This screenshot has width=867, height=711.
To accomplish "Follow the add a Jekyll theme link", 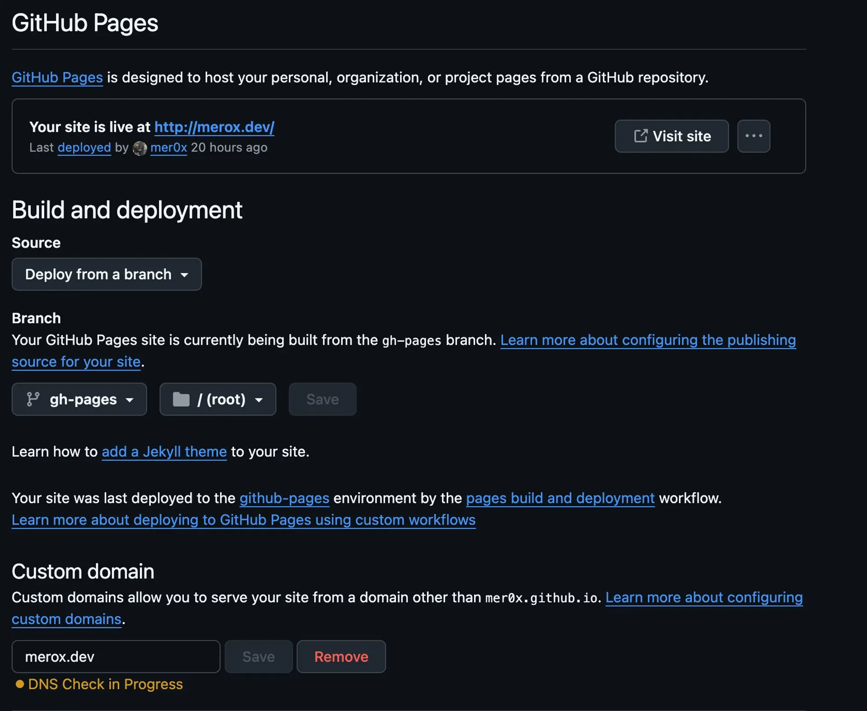I will [x=164, y=451].
